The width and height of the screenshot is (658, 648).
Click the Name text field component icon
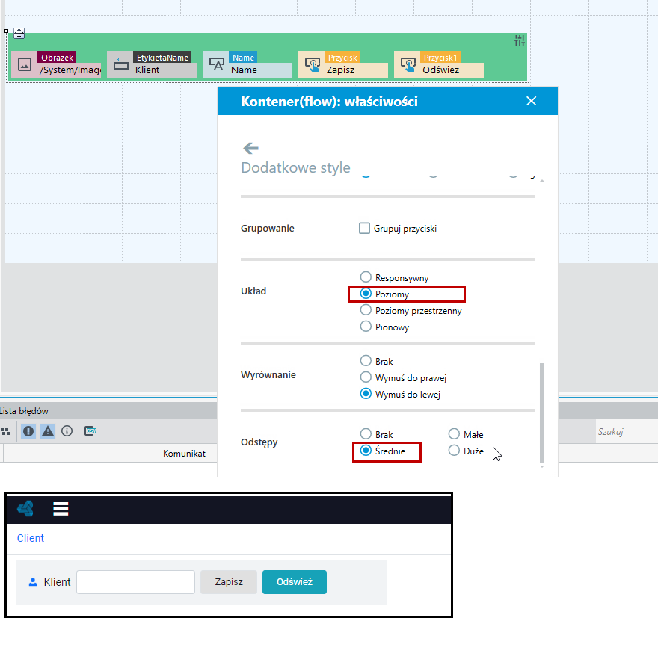pos(217,64)
